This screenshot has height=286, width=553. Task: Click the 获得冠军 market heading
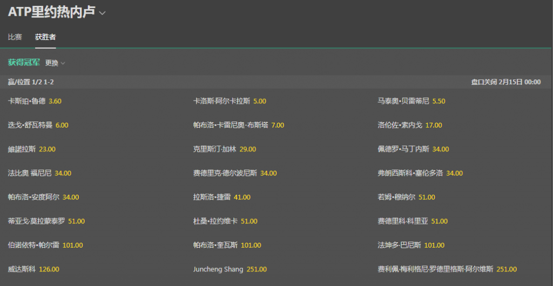click(x=24, y=63)
